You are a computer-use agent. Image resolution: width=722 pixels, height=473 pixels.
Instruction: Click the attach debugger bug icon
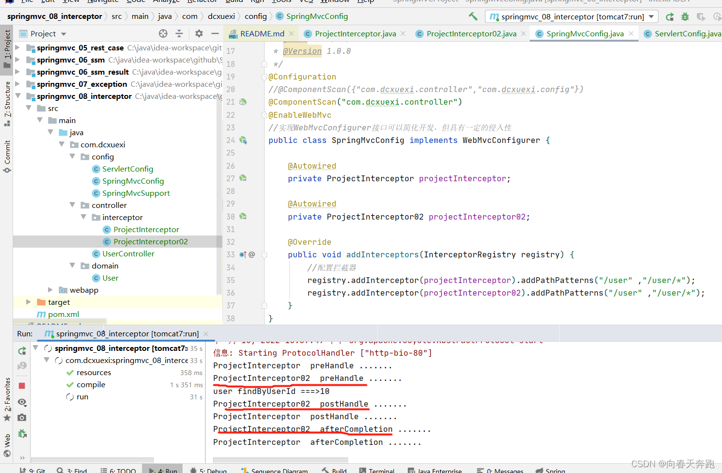tap(22, 433)
